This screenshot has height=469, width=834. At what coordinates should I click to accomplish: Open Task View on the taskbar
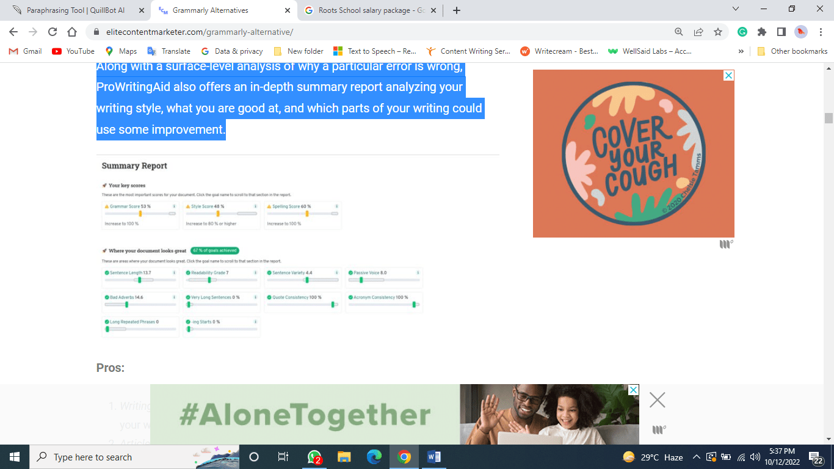pyautogui.click(x=283, y=457)
